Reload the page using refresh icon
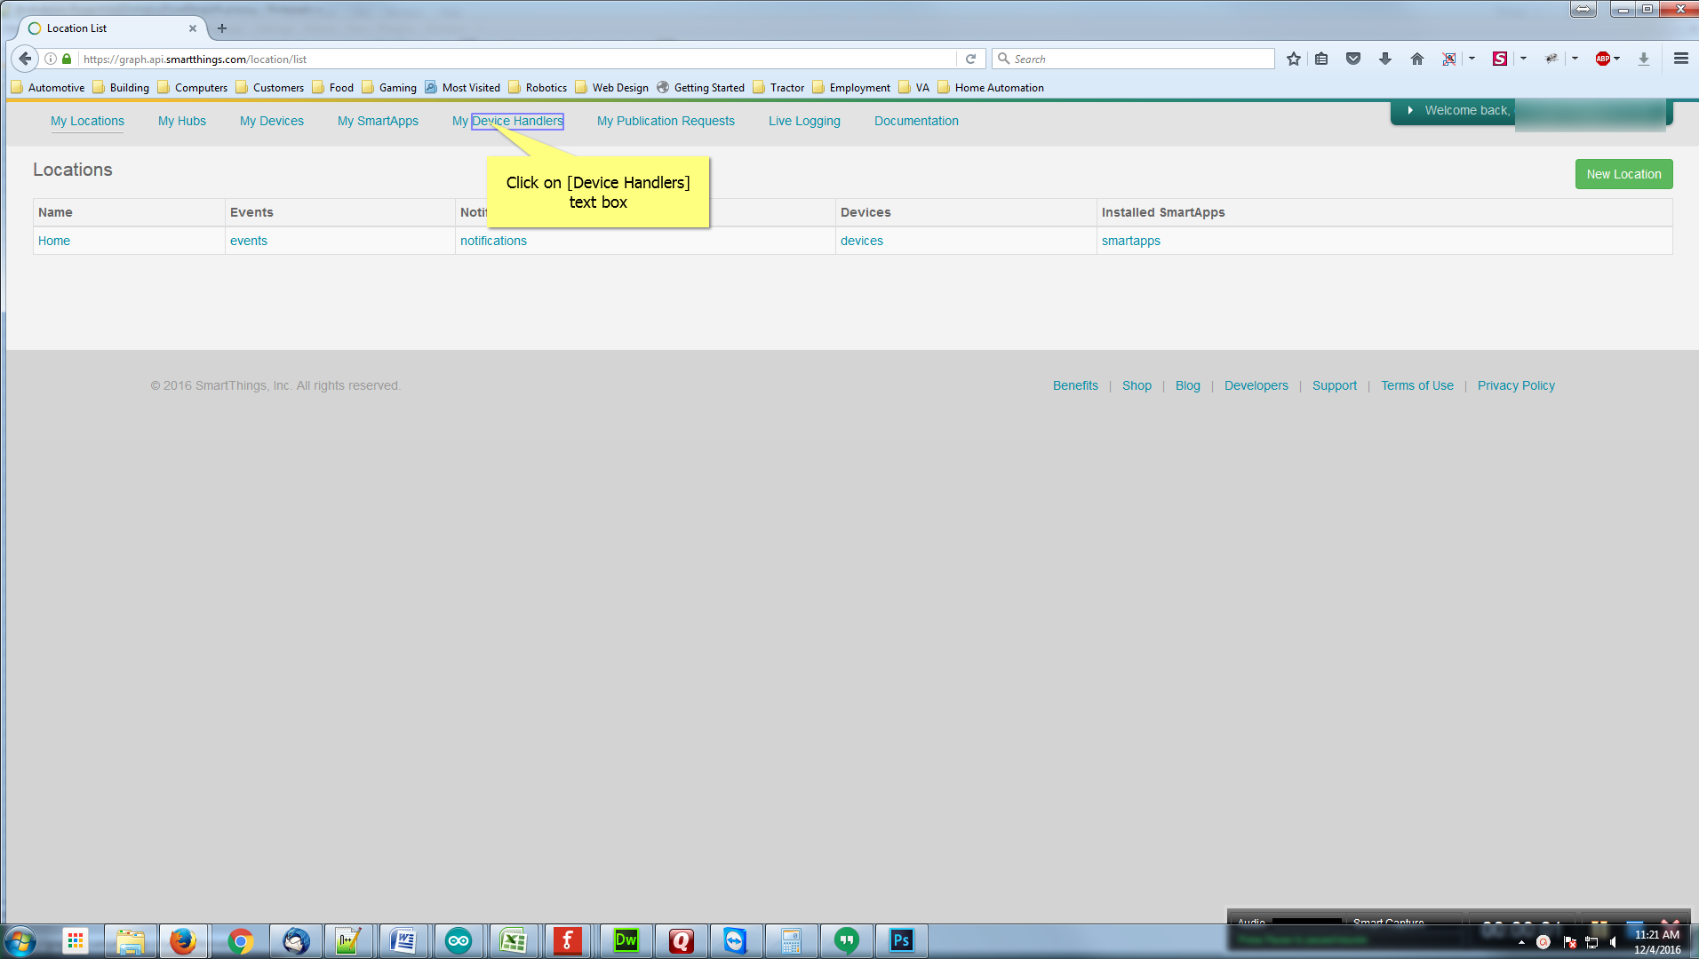This screenshot has width=1699, height=959. (x=971, y=59)
